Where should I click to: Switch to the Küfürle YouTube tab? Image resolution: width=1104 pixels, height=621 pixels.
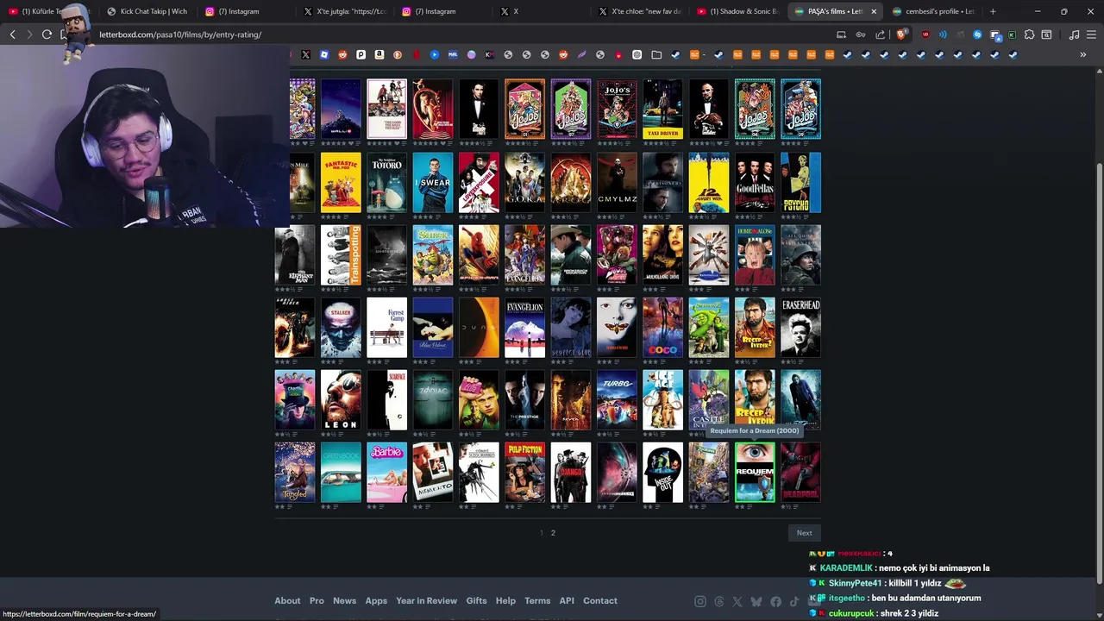48,11
